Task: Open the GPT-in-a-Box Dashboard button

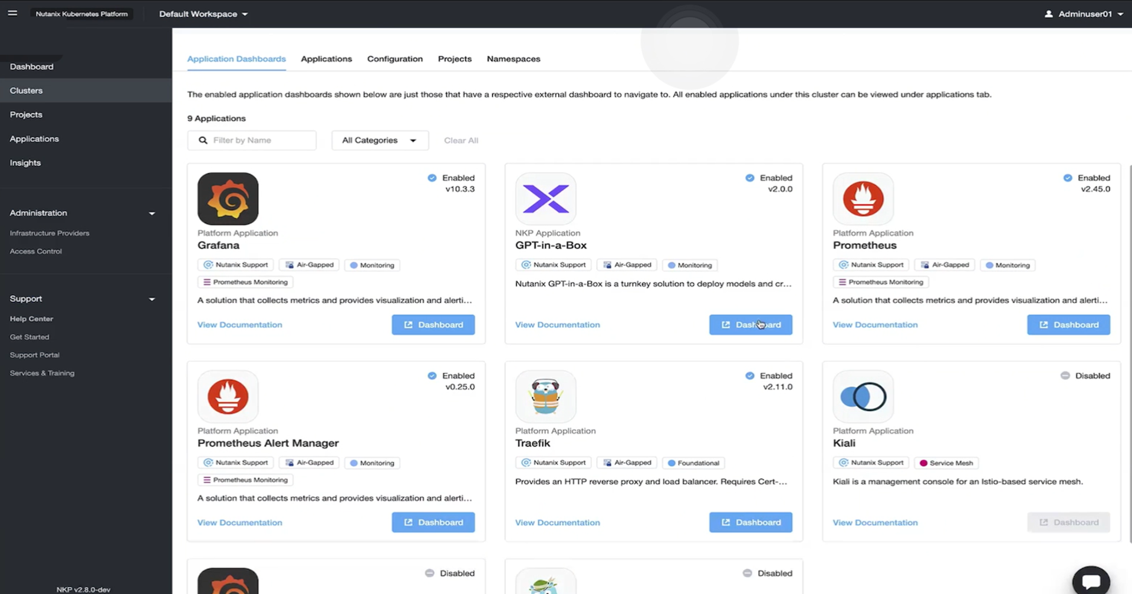Action: tap(751, 324)
